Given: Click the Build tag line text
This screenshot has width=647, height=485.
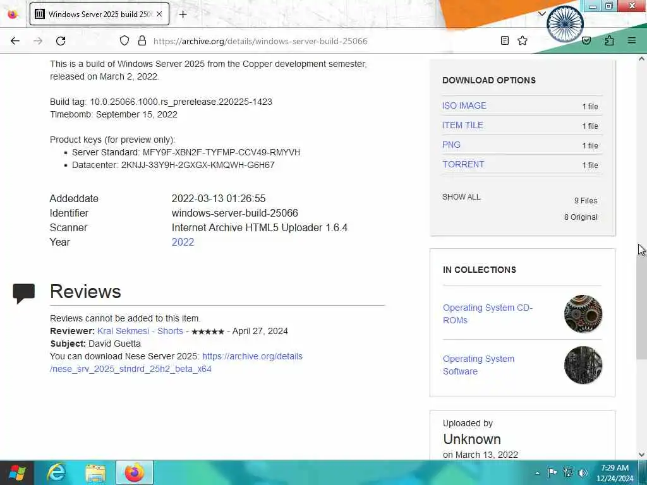Looking at the screenshot, I should [x=161, y=102].
